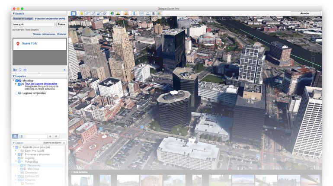Viewport: 333px width, 186px height.
Task: Click the Save Image icon
Action: pos(154,13)
